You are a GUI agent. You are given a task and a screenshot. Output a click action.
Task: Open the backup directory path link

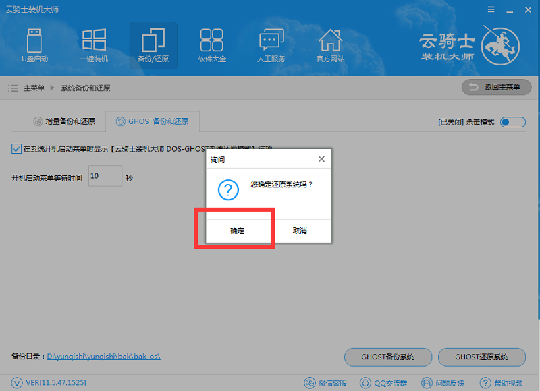pos(104,357)
